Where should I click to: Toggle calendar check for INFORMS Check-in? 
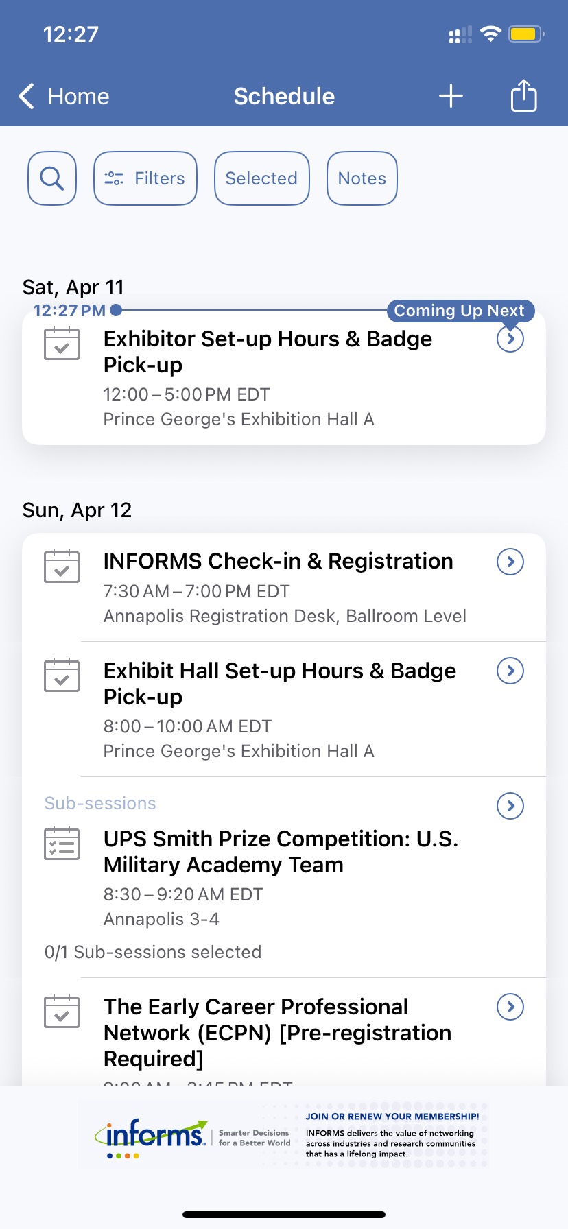(x=62, y=566)
